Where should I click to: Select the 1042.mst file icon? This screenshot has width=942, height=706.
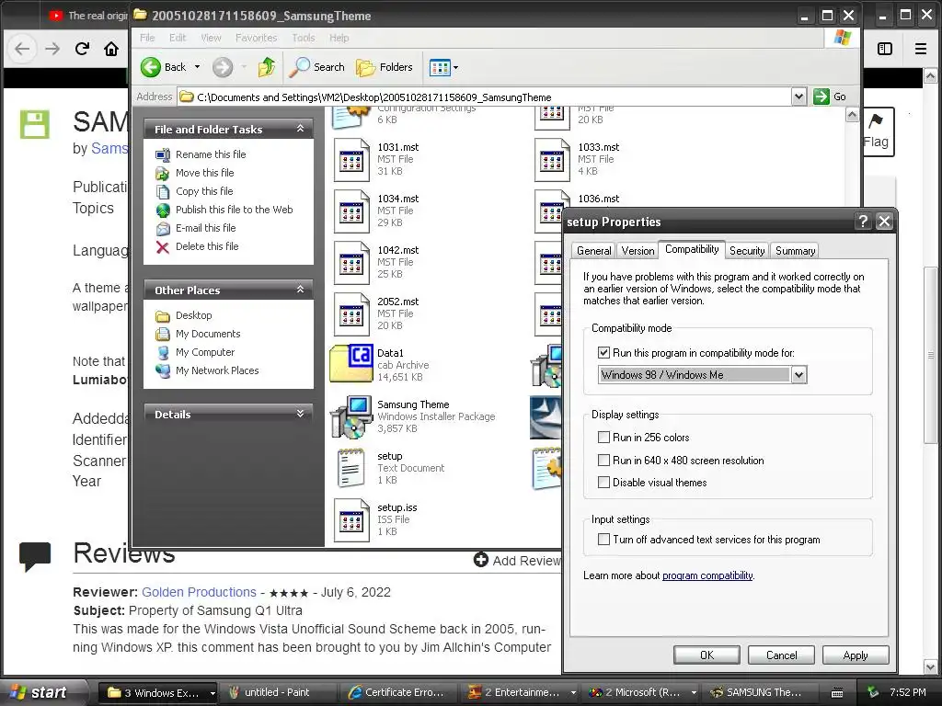click(352, 263)
